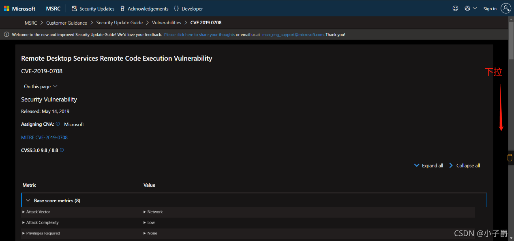This screenshot has width=514, height=241.
Task: Click the info icon in the welcome banner
Action: (6, 35)
